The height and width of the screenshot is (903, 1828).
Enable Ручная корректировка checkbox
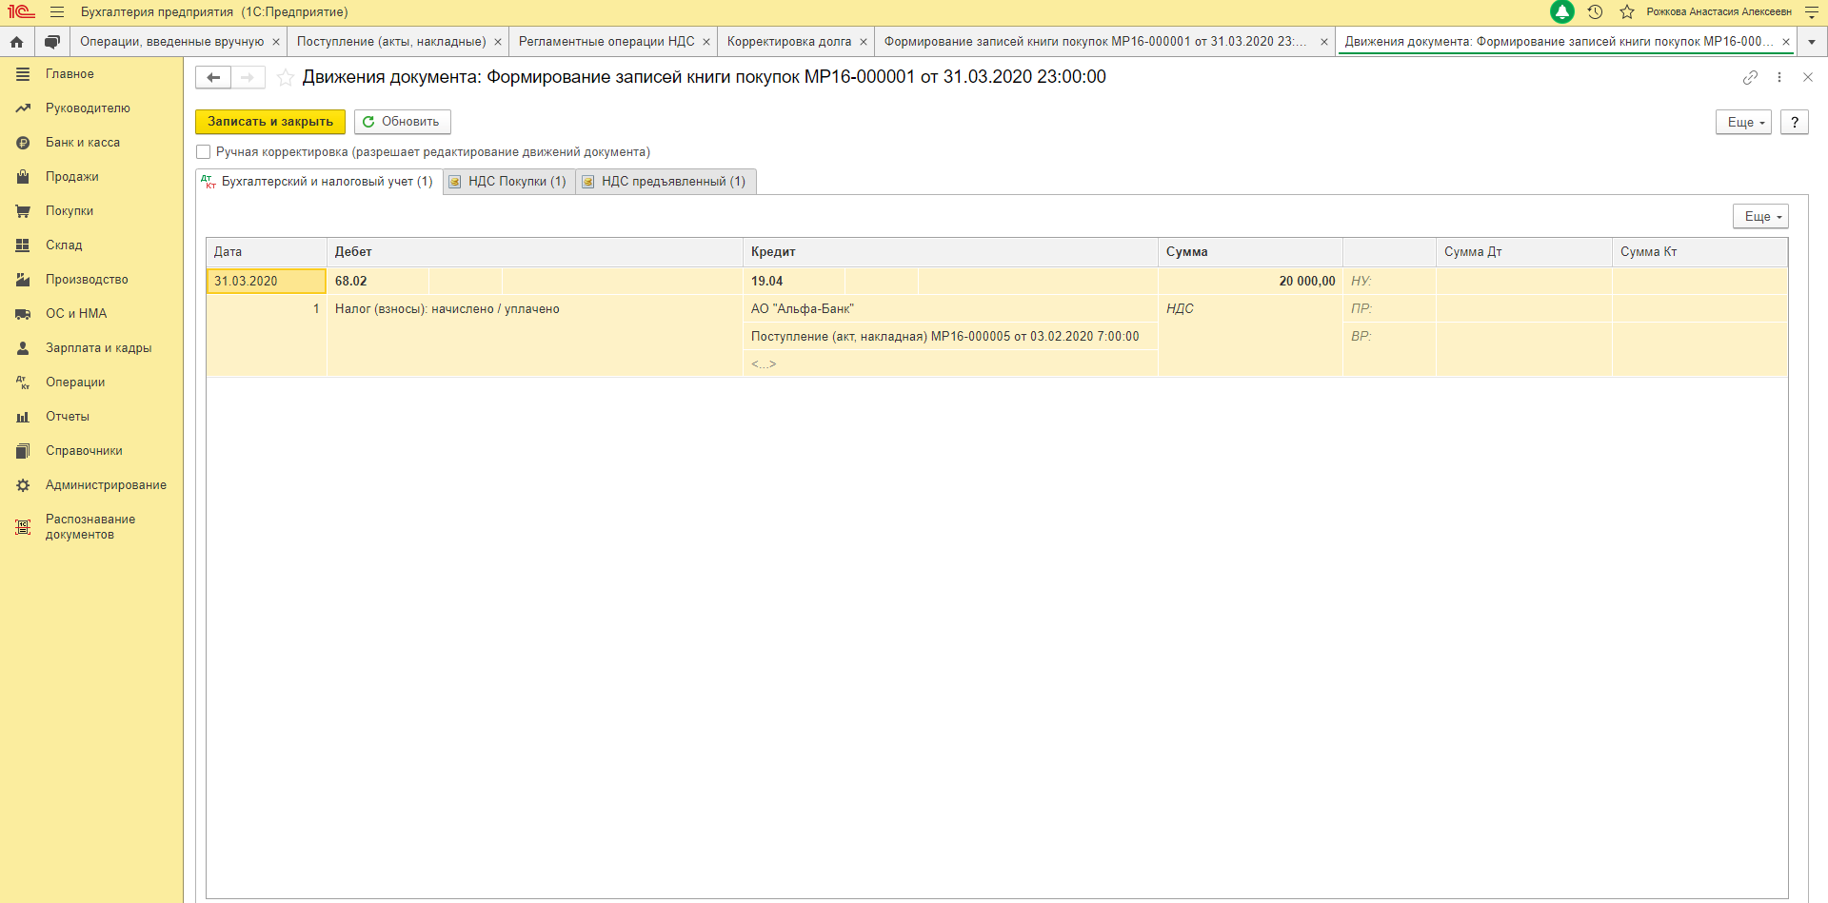click(203, 152)
